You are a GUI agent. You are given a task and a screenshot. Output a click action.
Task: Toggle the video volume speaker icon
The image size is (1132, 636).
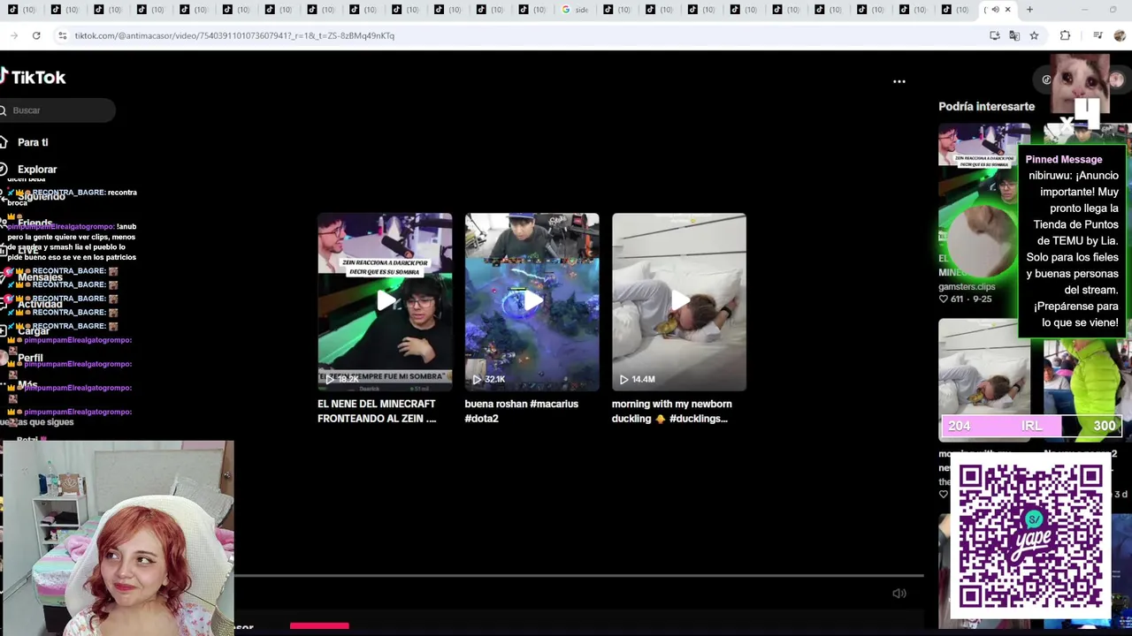pyautogui.click(x=899, y=594)
